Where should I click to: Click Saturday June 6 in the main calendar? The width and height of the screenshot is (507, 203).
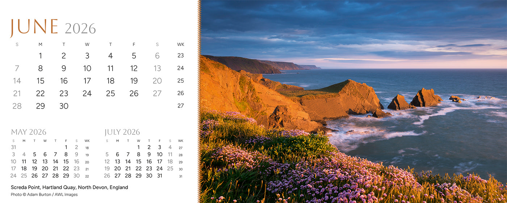point(157,56)
